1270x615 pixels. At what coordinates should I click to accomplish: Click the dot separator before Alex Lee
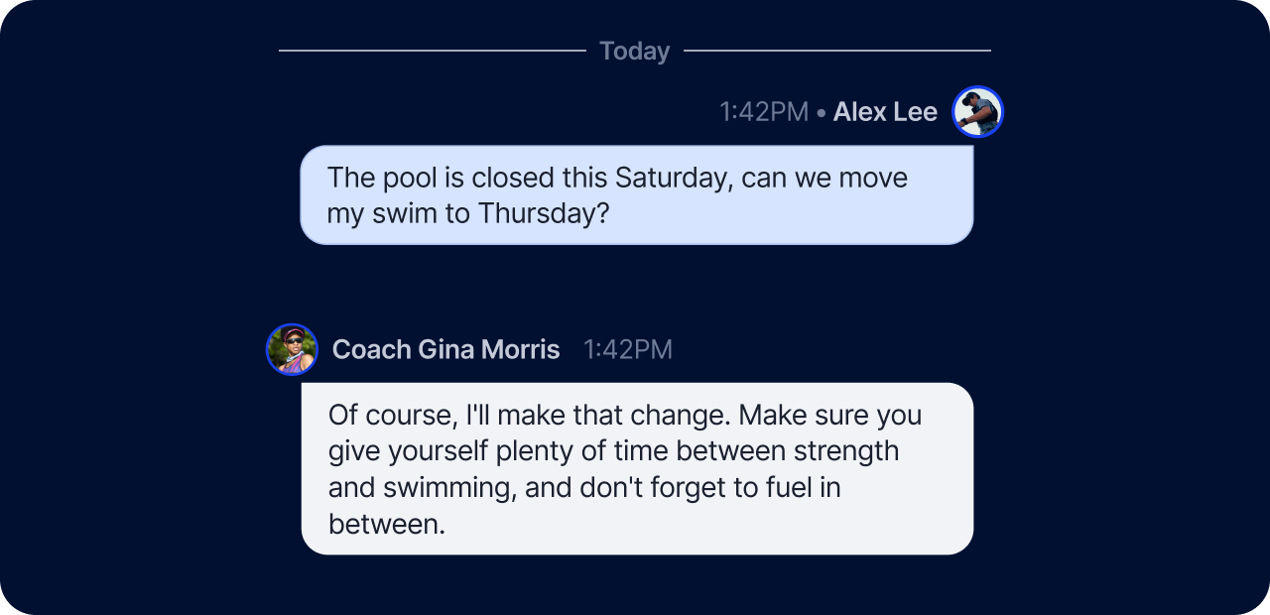822,113
